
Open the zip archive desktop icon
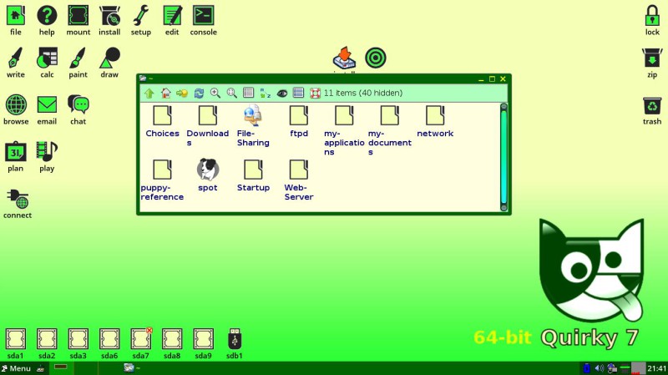click(x=652, y=58)
